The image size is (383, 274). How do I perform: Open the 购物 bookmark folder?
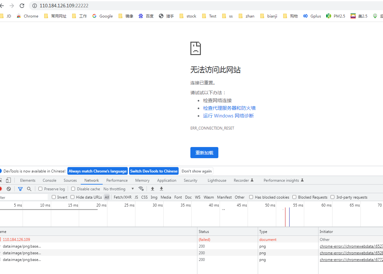(x=290, y=16)
